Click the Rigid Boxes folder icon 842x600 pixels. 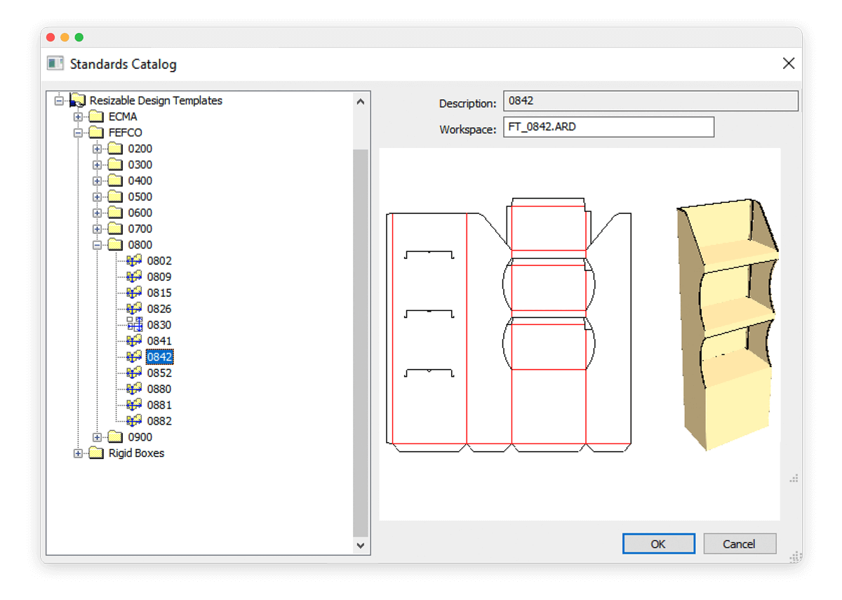[96, 453]
